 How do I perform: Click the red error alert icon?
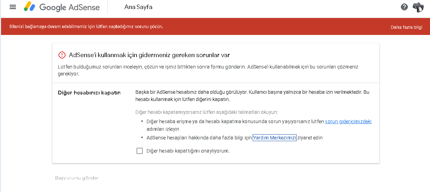point(62,55)
